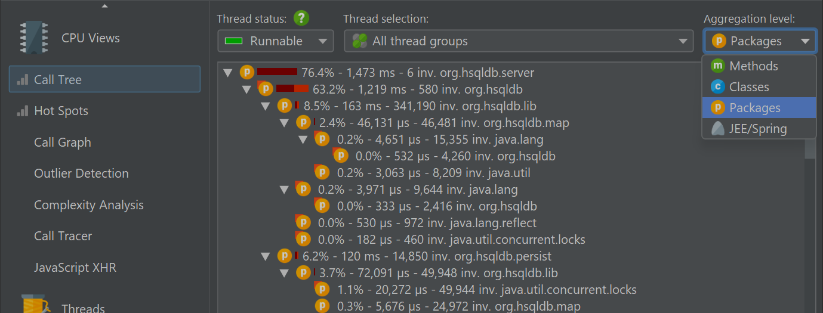Click package icon of java.lang.reflect row

[x=303, y=223]
